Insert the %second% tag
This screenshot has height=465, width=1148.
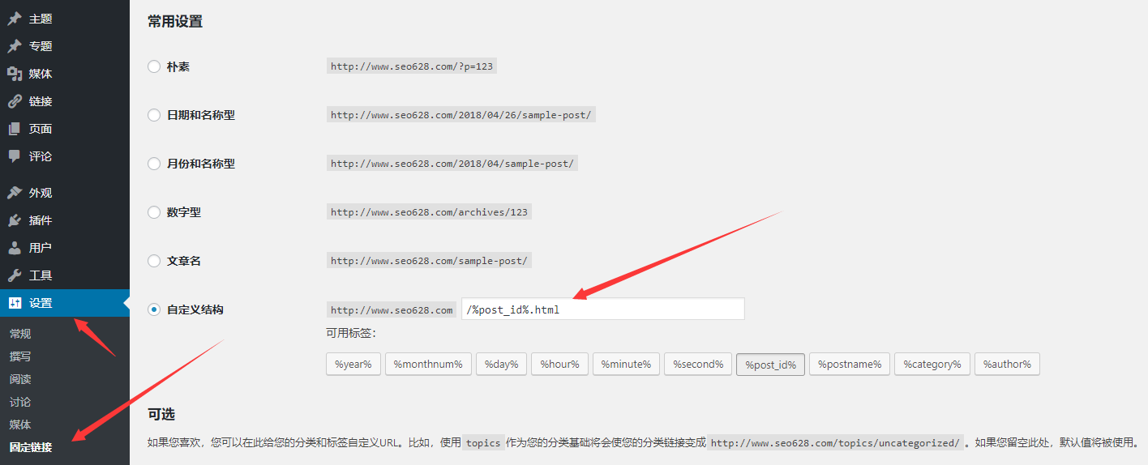click(x=698, y=365)
